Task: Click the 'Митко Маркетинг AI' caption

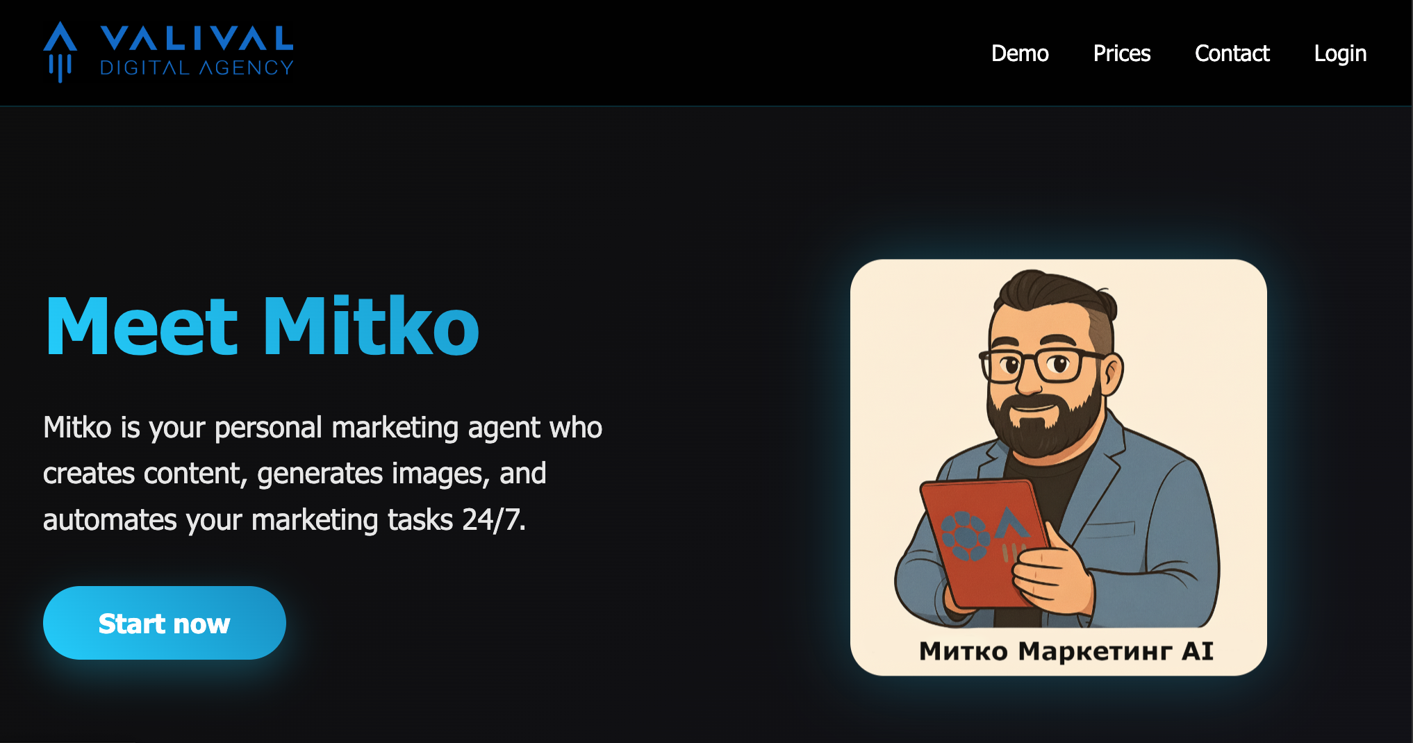Action: coord(1066,651)
